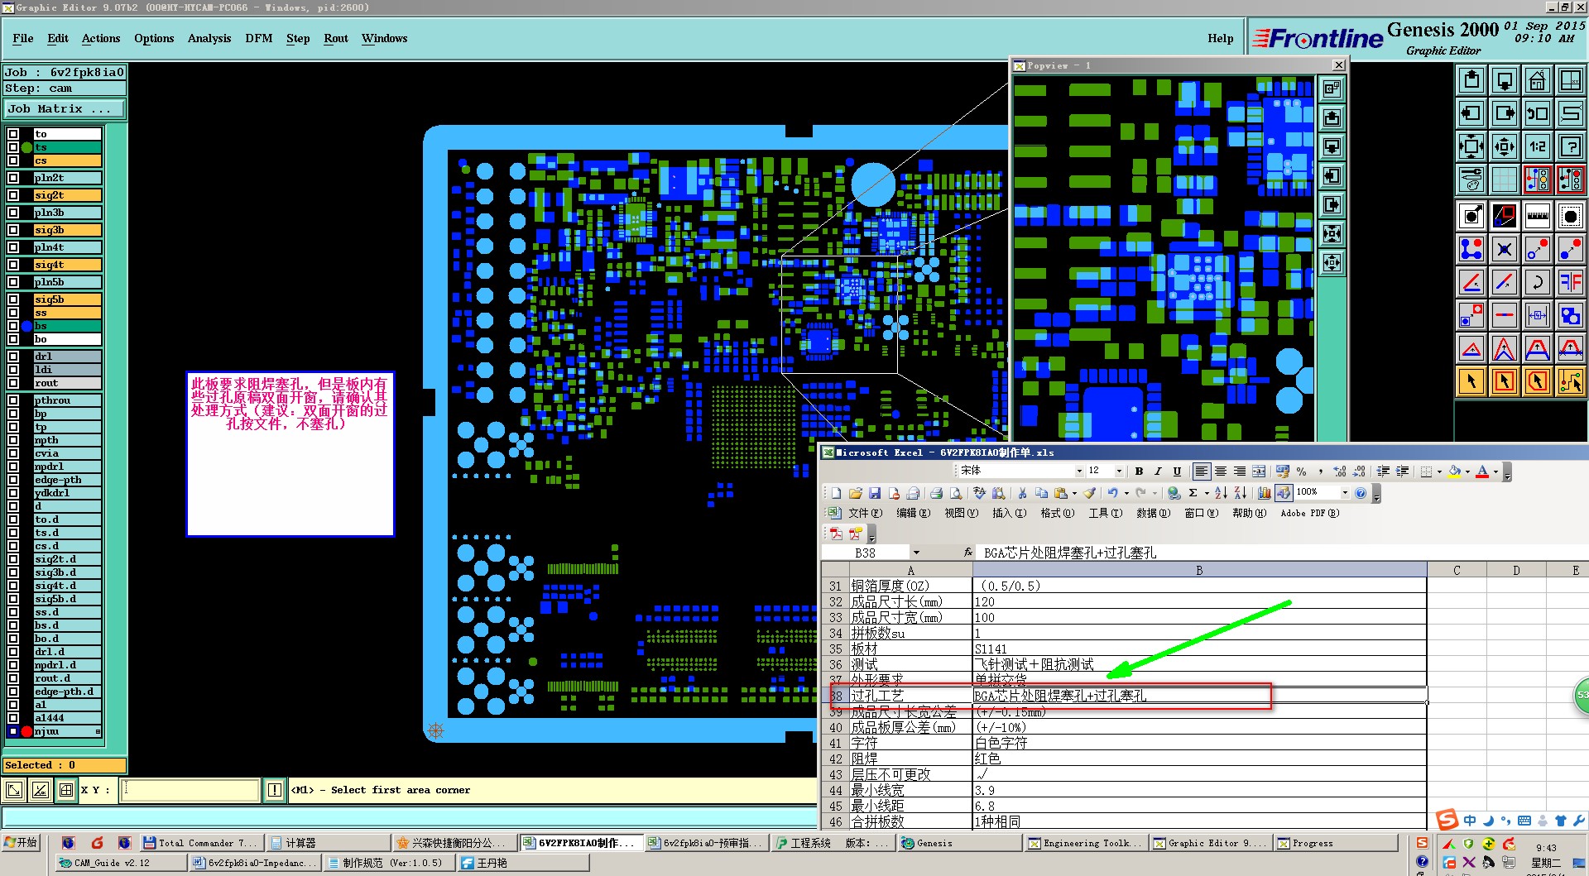
Task: Open Excel undo history dropdown arrow
Action: [1126, 493]
